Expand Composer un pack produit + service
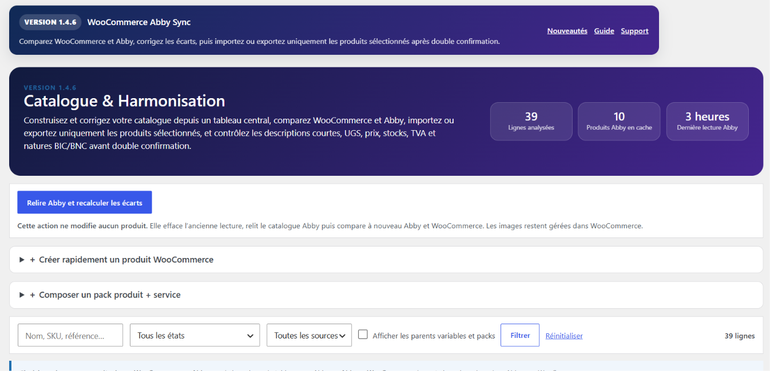The width and height of the screenshot is (770, 371). point(386,295)
